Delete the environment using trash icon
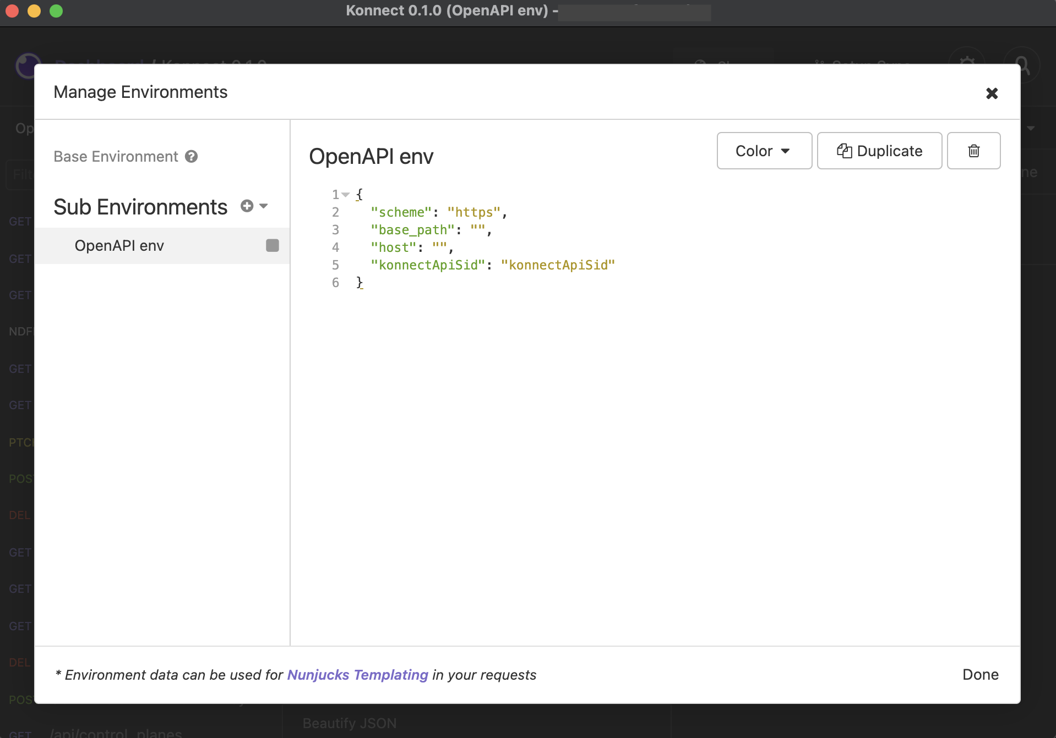 973,150
